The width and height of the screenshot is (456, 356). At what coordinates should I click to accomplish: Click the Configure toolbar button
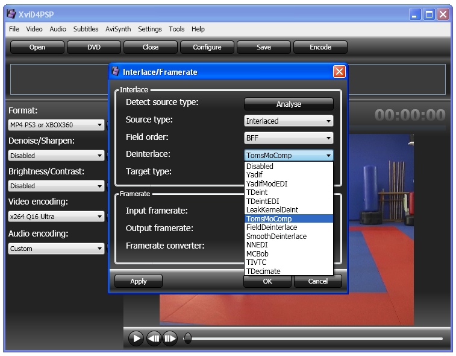(207, 47)
